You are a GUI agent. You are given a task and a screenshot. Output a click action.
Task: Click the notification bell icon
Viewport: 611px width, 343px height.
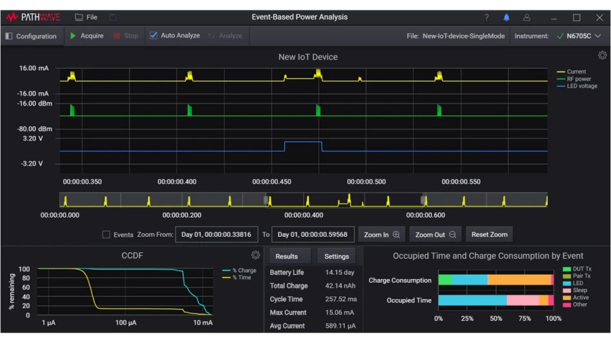click(507, 17)
